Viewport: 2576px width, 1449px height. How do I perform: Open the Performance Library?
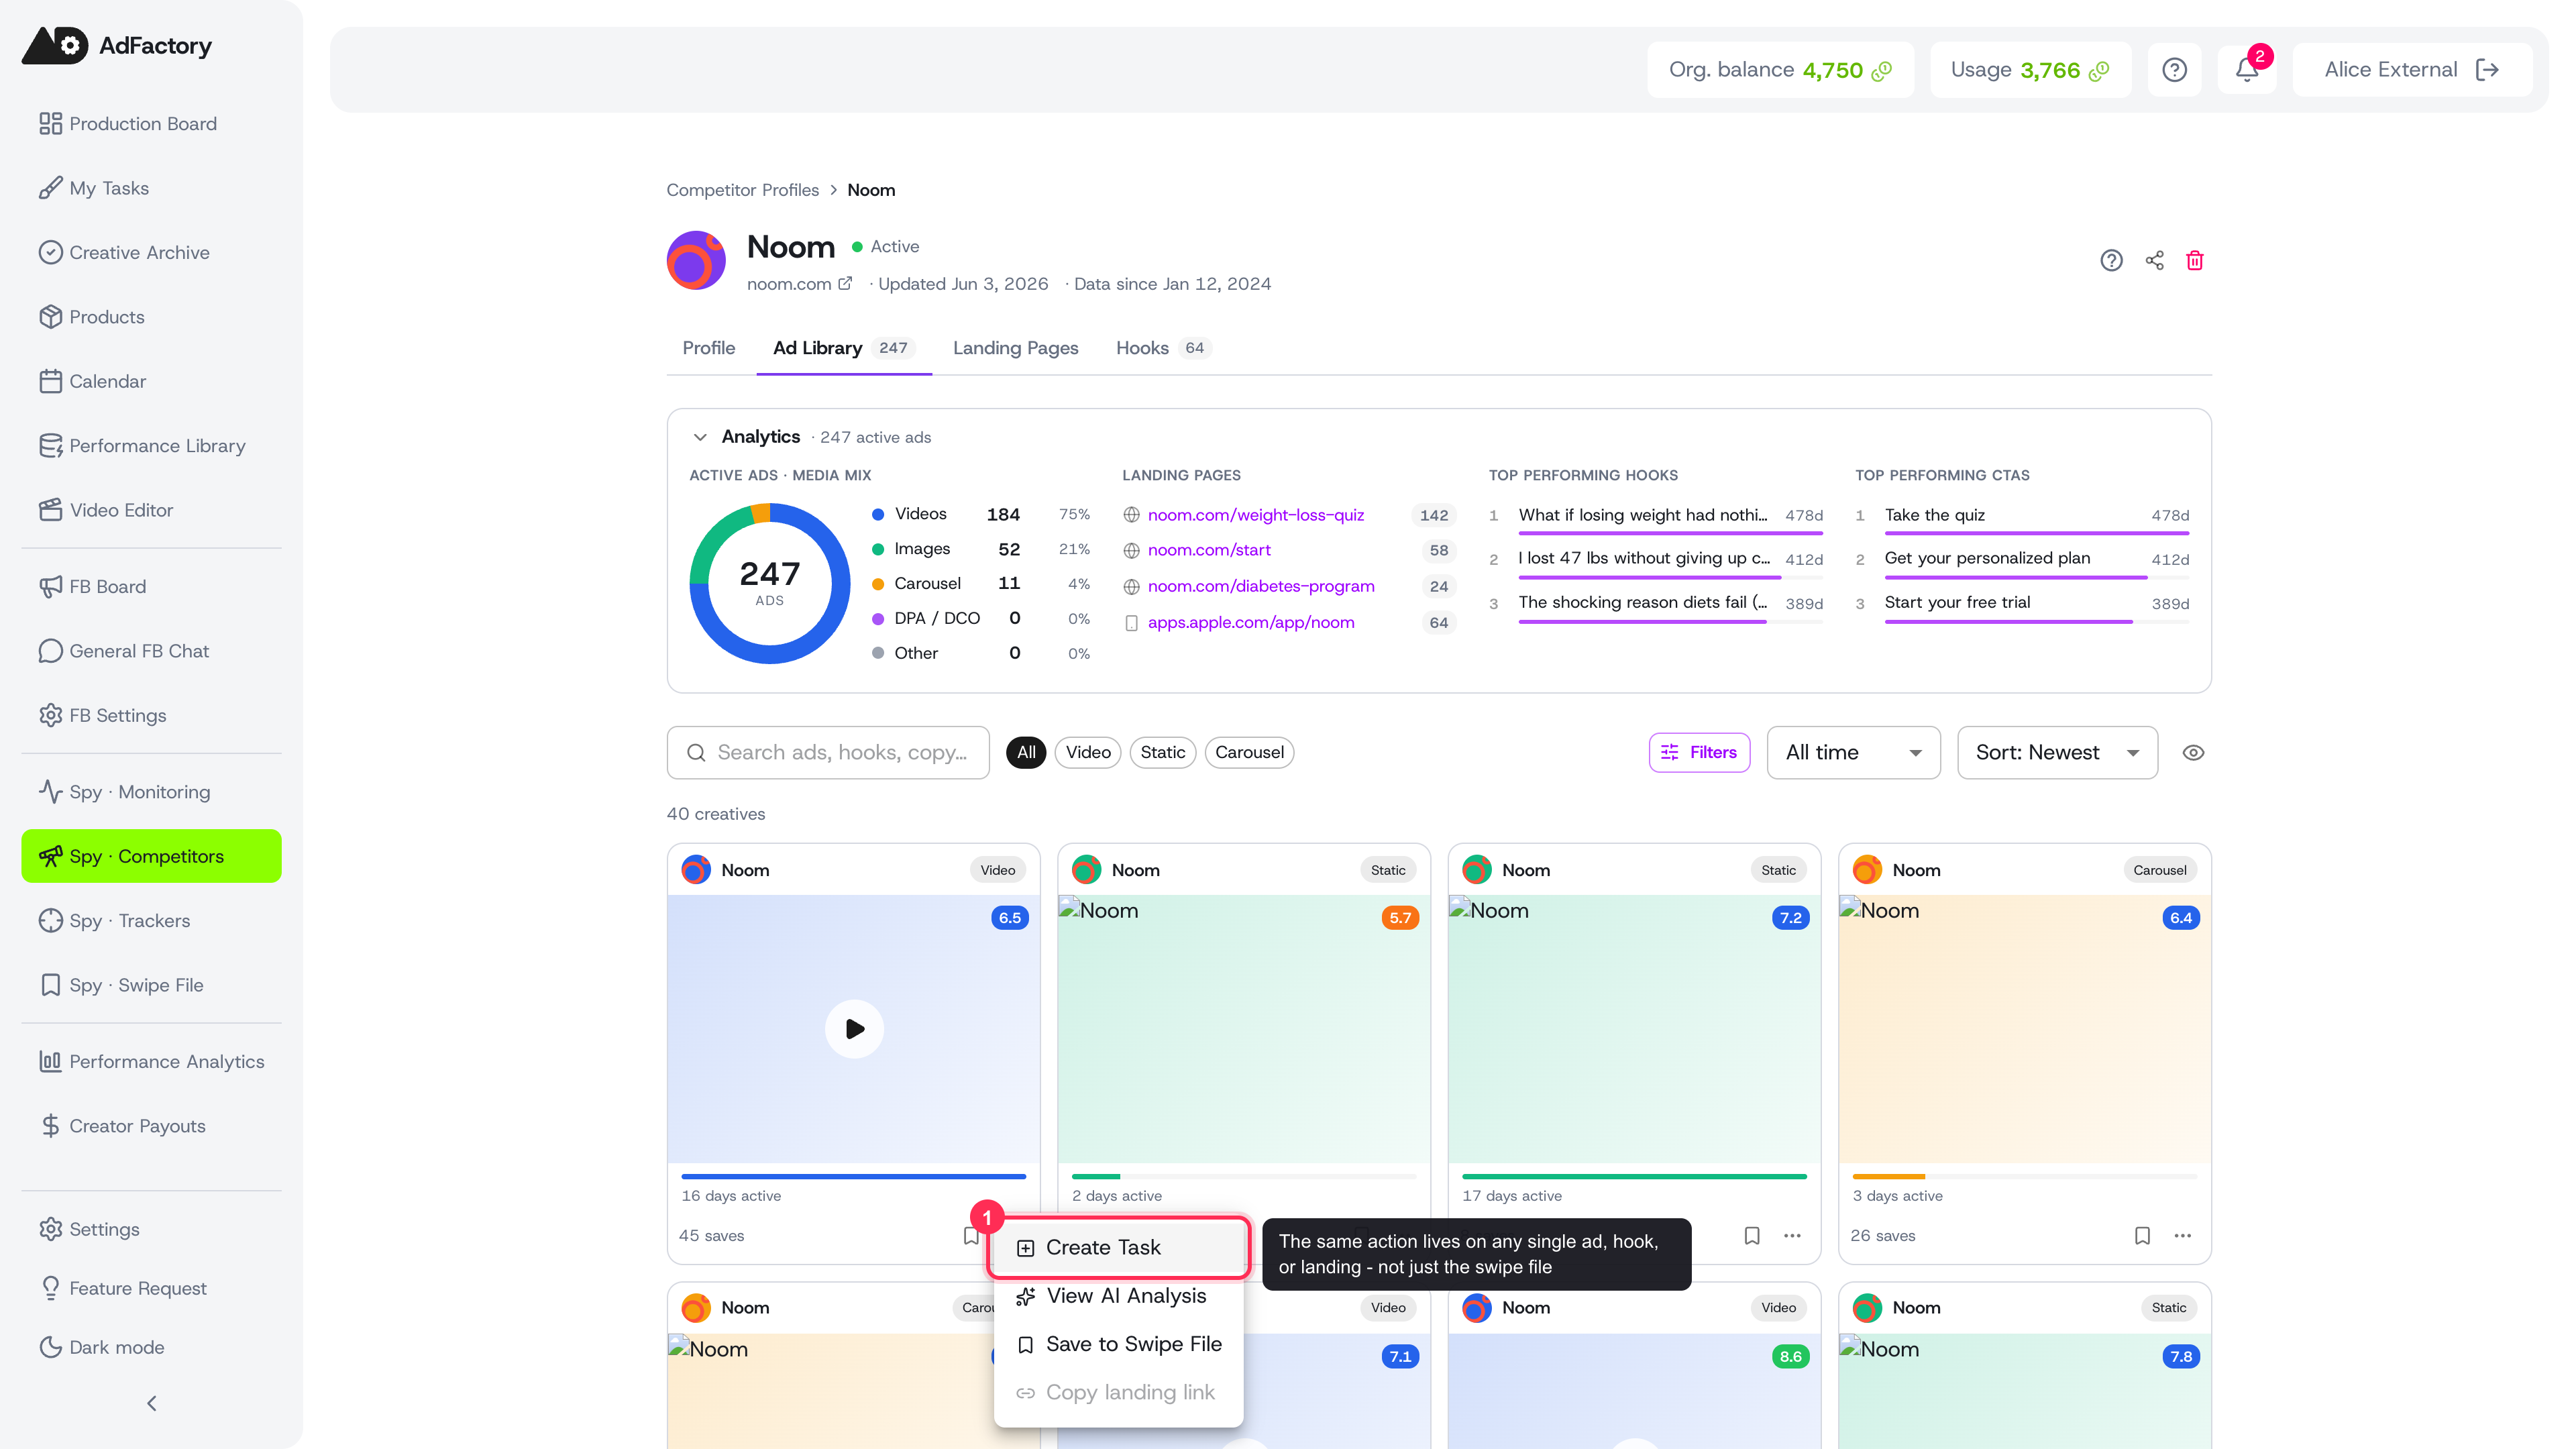[151, 446]
